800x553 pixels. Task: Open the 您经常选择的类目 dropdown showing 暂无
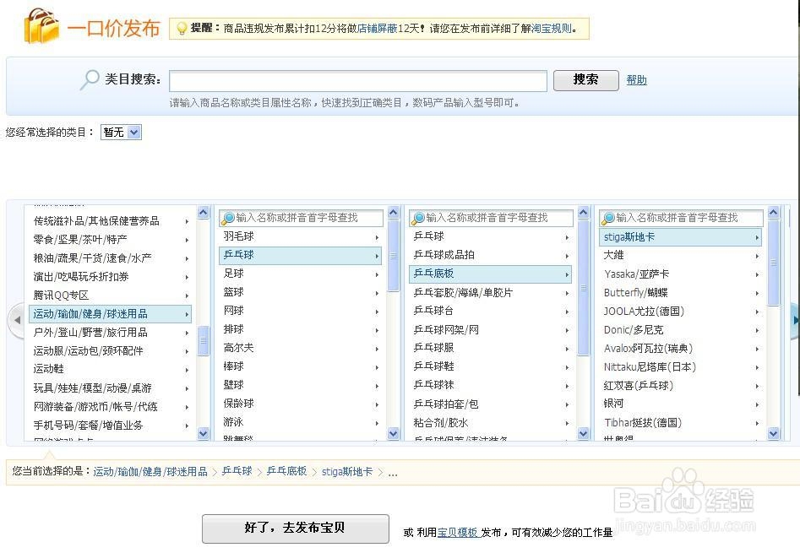[x=121, y=133]
